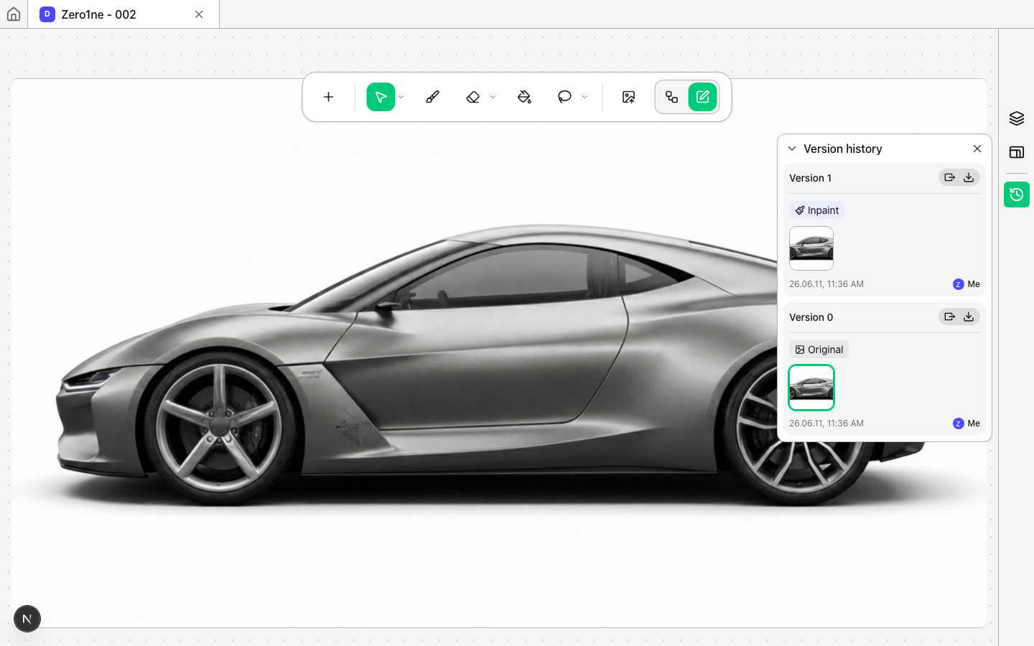Open the lasso tool dropdown arrow

pos(585,97)
